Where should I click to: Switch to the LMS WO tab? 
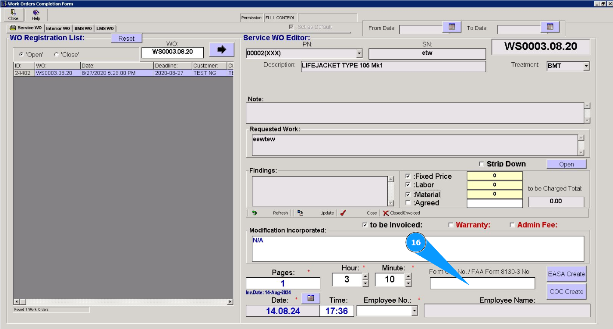tap(105, 28)
